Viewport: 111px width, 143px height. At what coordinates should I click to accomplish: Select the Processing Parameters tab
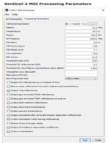[37, 19]
